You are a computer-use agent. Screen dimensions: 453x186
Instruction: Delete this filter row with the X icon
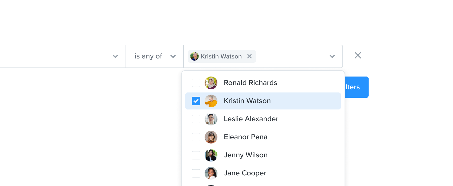358,55
